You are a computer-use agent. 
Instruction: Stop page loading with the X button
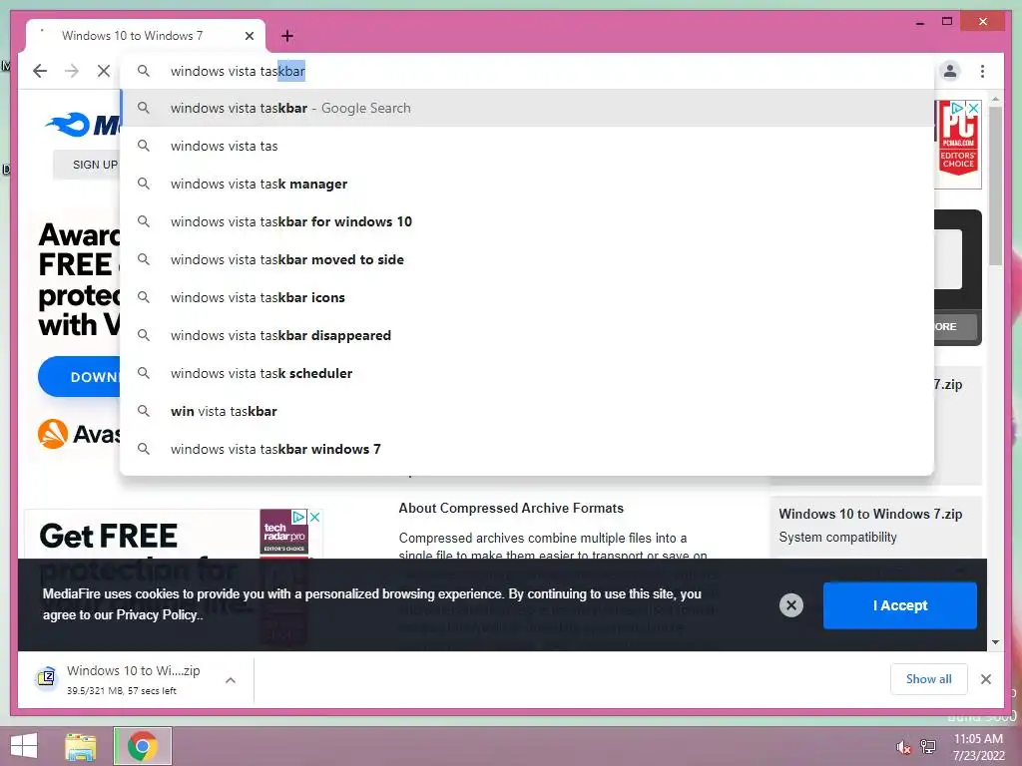104,71
